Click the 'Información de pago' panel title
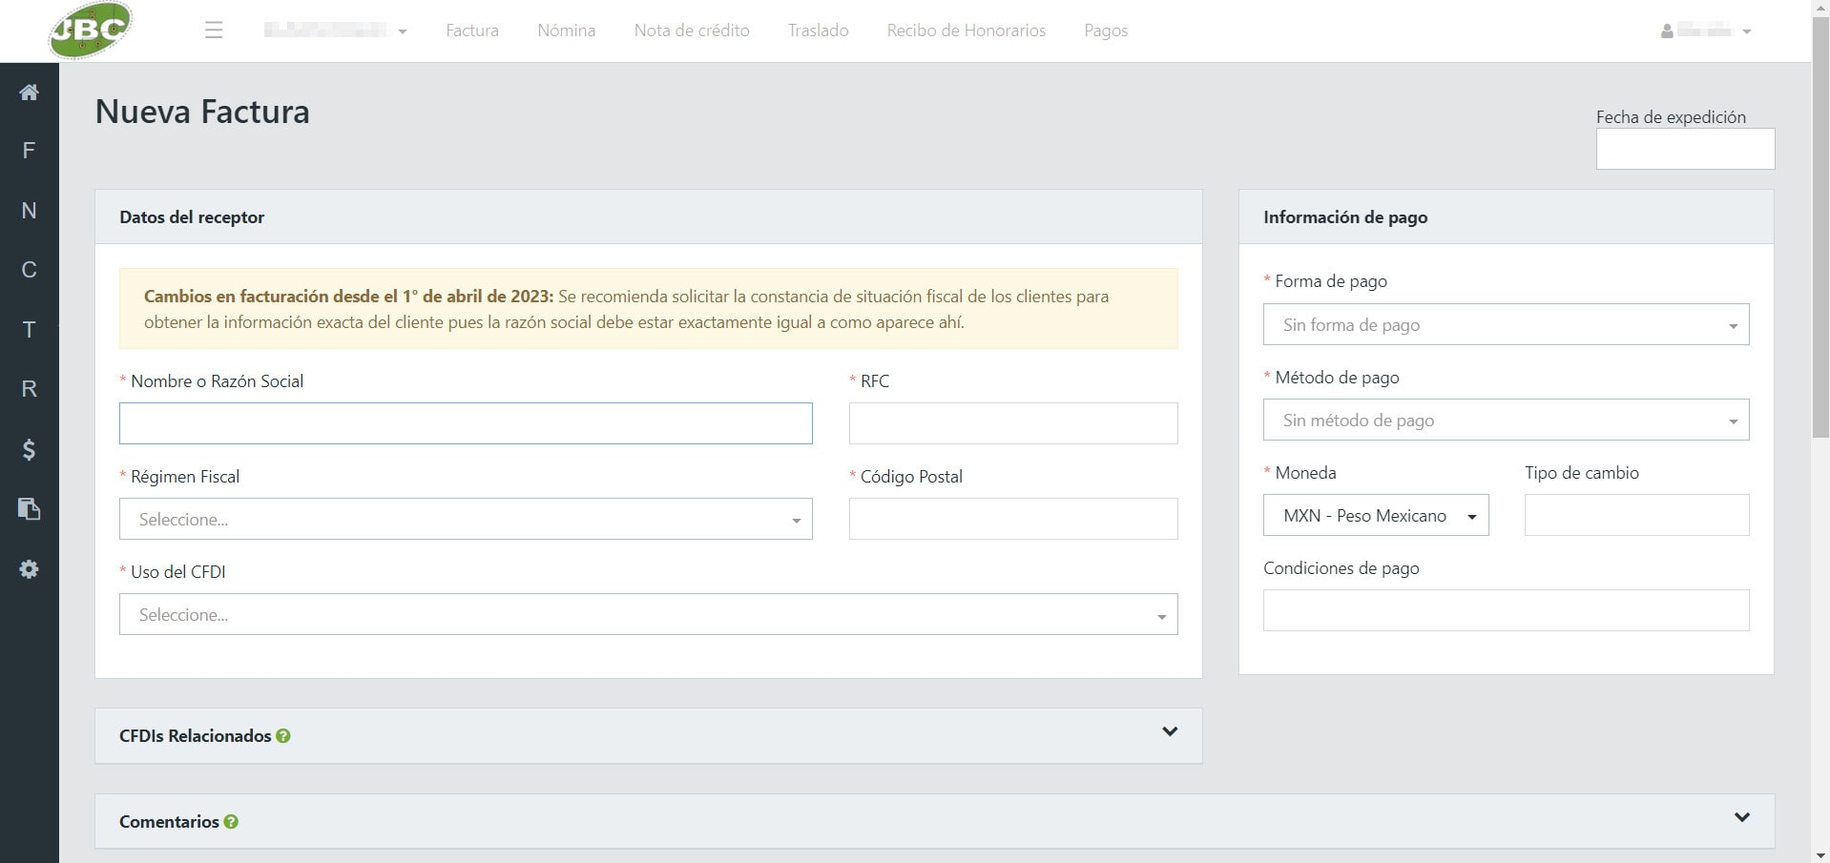 coord(1345,217)
